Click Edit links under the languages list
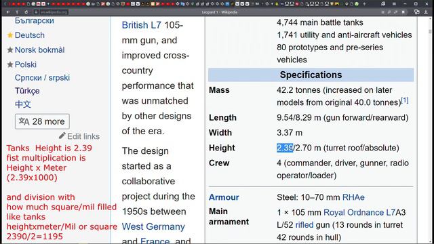This screenshot has width=434, height=244. click(83, 136)
